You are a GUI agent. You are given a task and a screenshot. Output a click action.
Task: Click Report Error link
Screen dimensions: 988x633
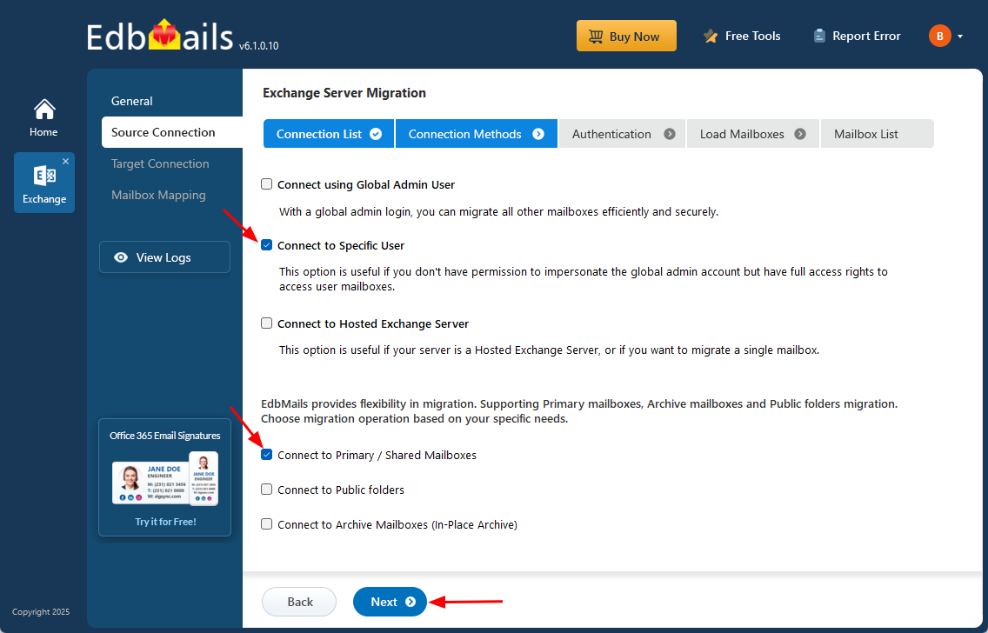pos(857,36)
